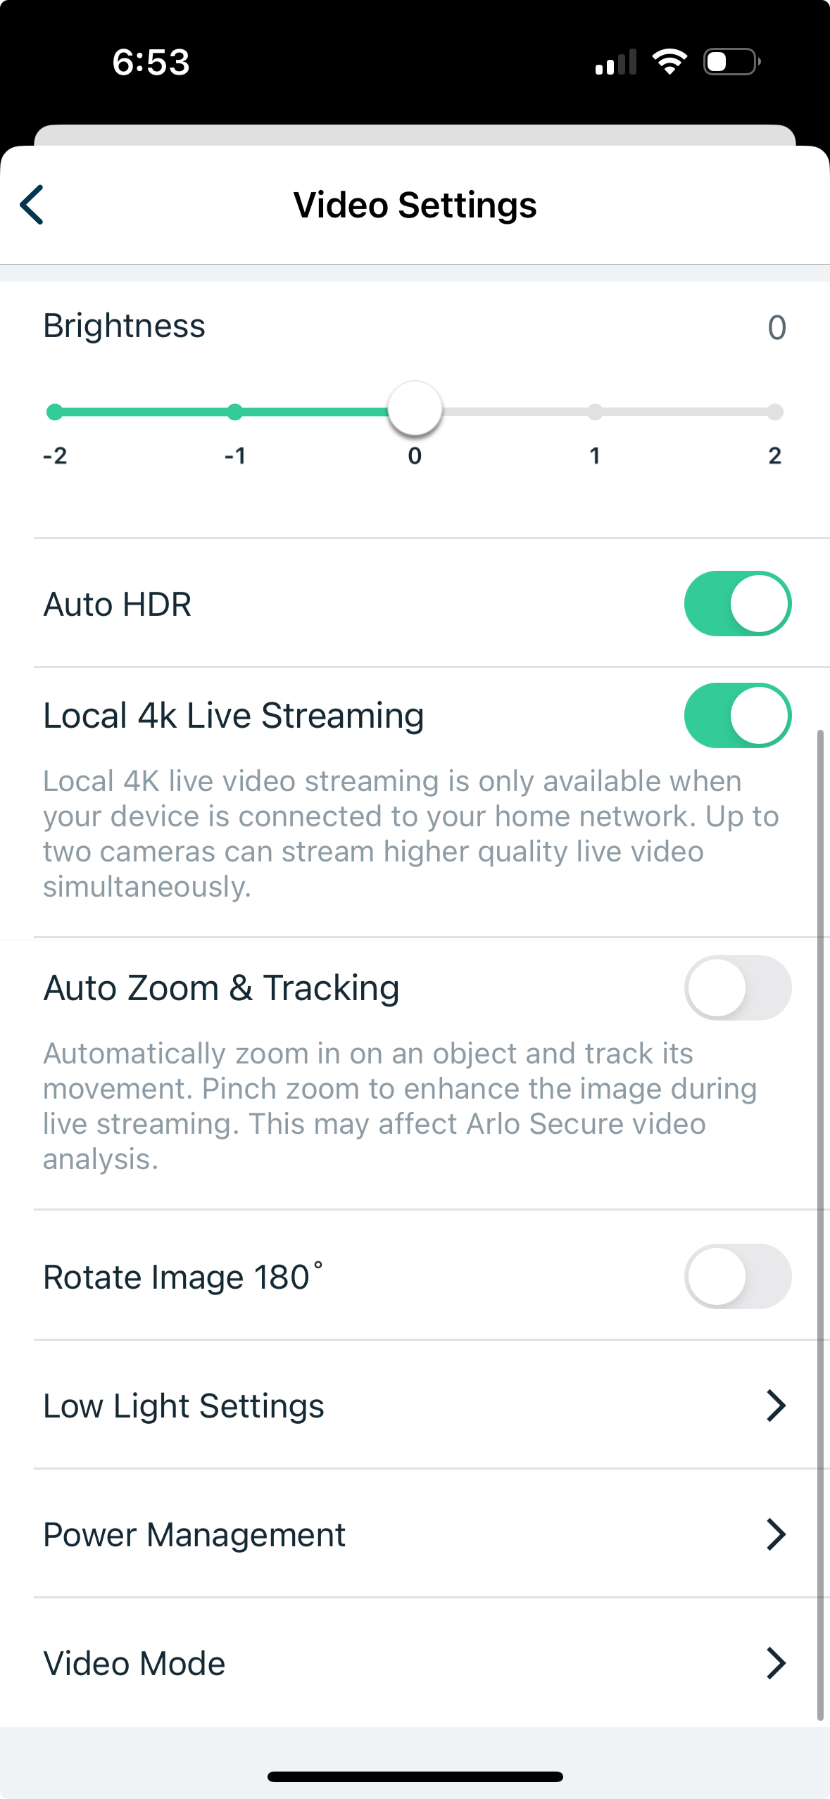Click the brightness slider handle
This screenshot has height=1799, width=830.
coord(415,409)
